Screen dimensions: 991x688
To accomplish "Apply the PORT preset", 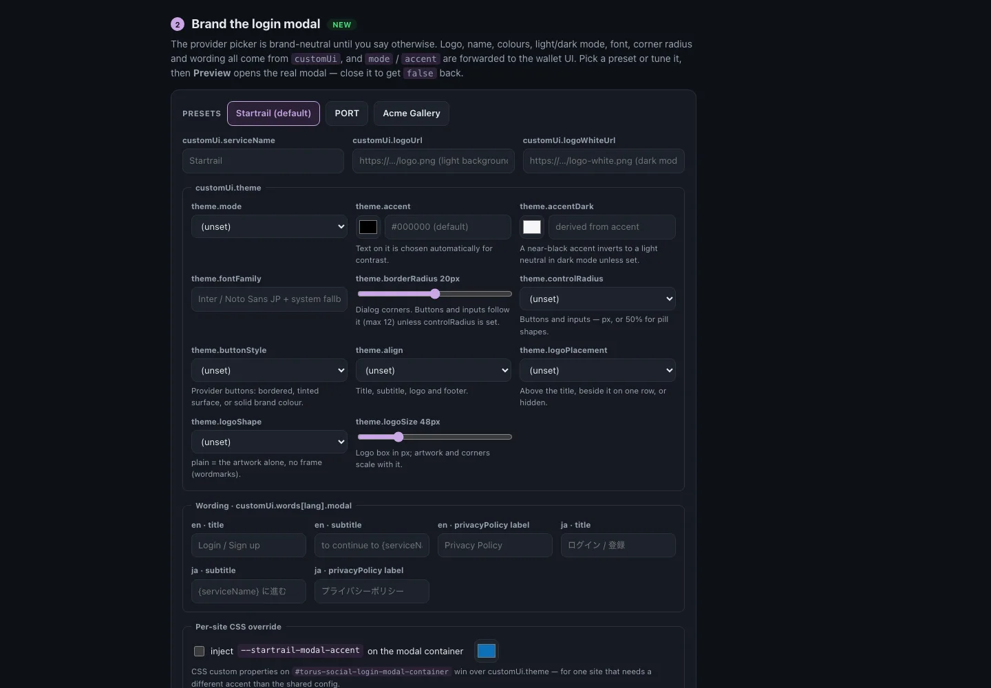I will 347,114.
